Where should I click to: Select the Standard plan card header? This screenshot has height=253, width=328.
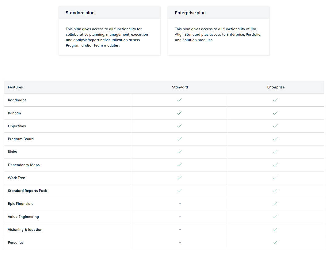tap(80, 13)
